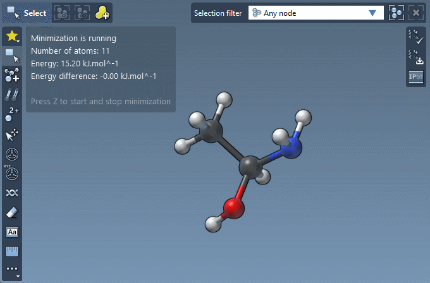Expand the more tools ellipsis menu
The width and height of the screenshot is (430, 283).
[12, 270]
